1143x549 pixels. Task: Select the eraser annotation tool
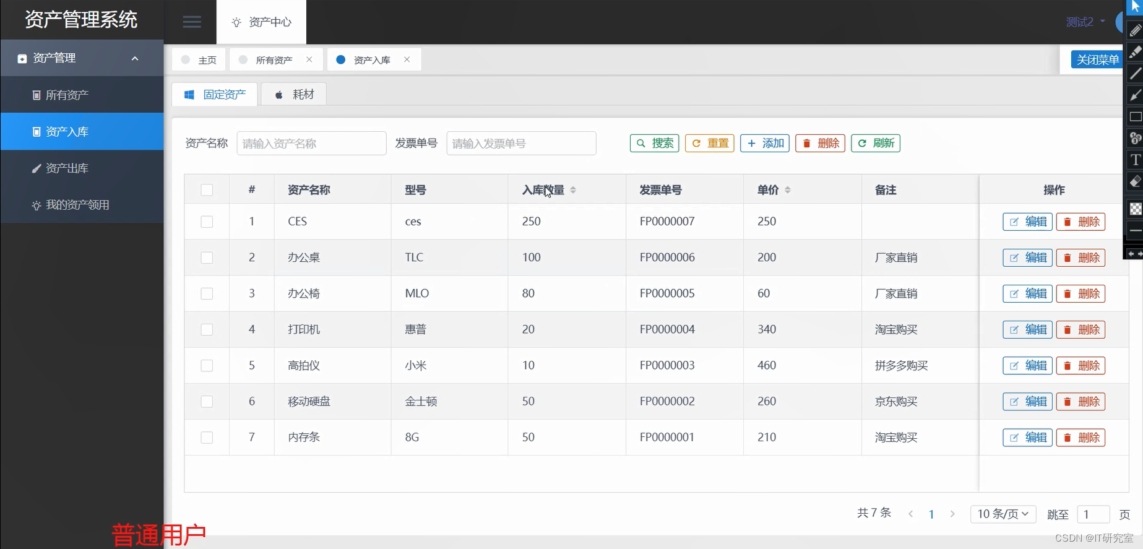pos(1135,181)
